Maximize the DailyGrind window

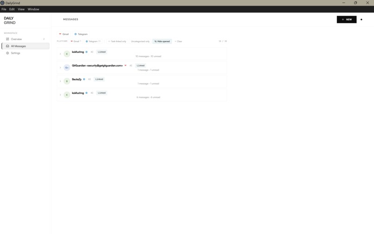pos(355,3)
